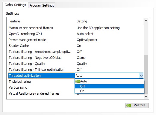Screen dimensions: 156x115
Task: Collapse the Threaded optimization dropdown arrow
Action: tap(141, 76)
